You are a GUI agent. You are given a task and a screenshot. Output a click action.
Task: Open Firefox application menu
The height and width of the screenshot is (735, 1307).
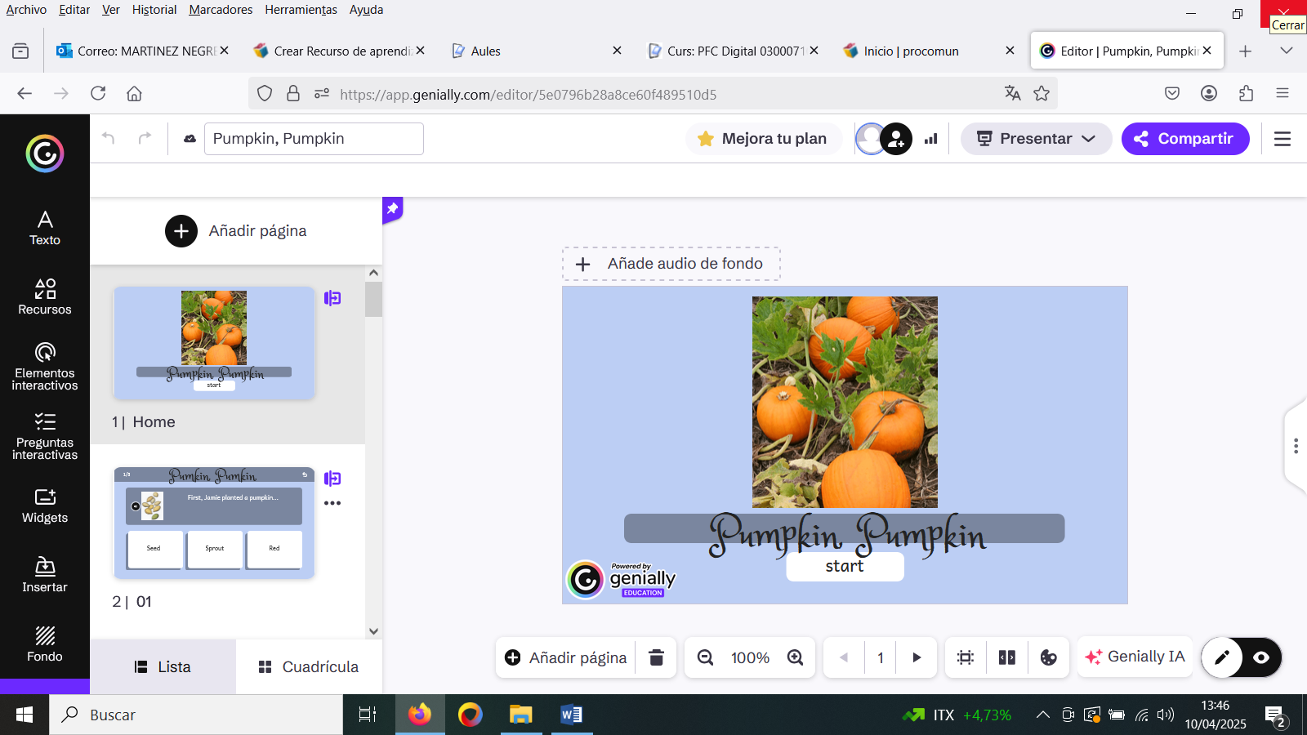(1281, 93)
